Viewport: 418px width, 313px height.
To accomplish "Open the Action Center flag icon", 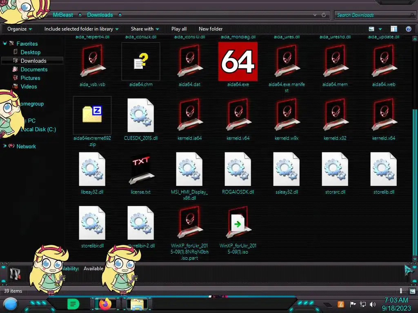I will (353, 304).
